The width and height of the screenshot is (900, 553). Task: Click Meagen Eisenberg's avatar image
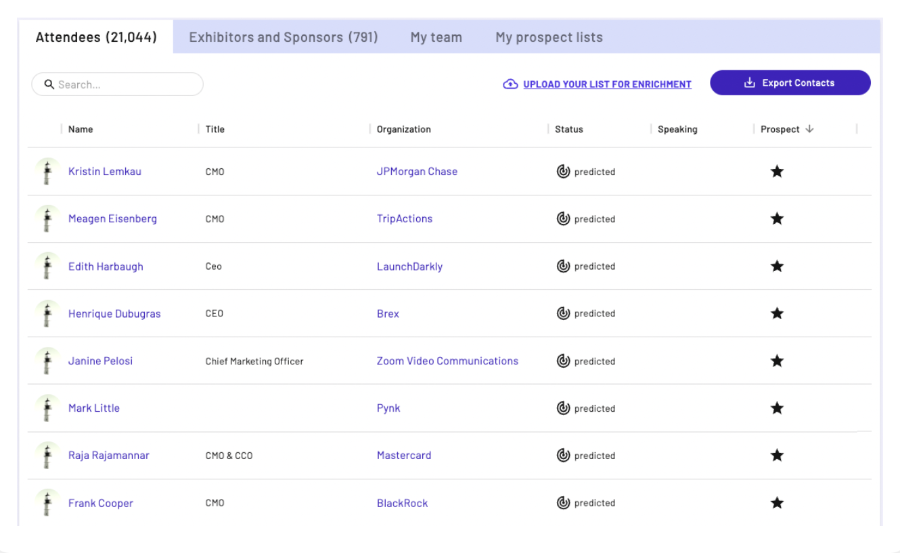pyautogui.click(x=47, y=219)
